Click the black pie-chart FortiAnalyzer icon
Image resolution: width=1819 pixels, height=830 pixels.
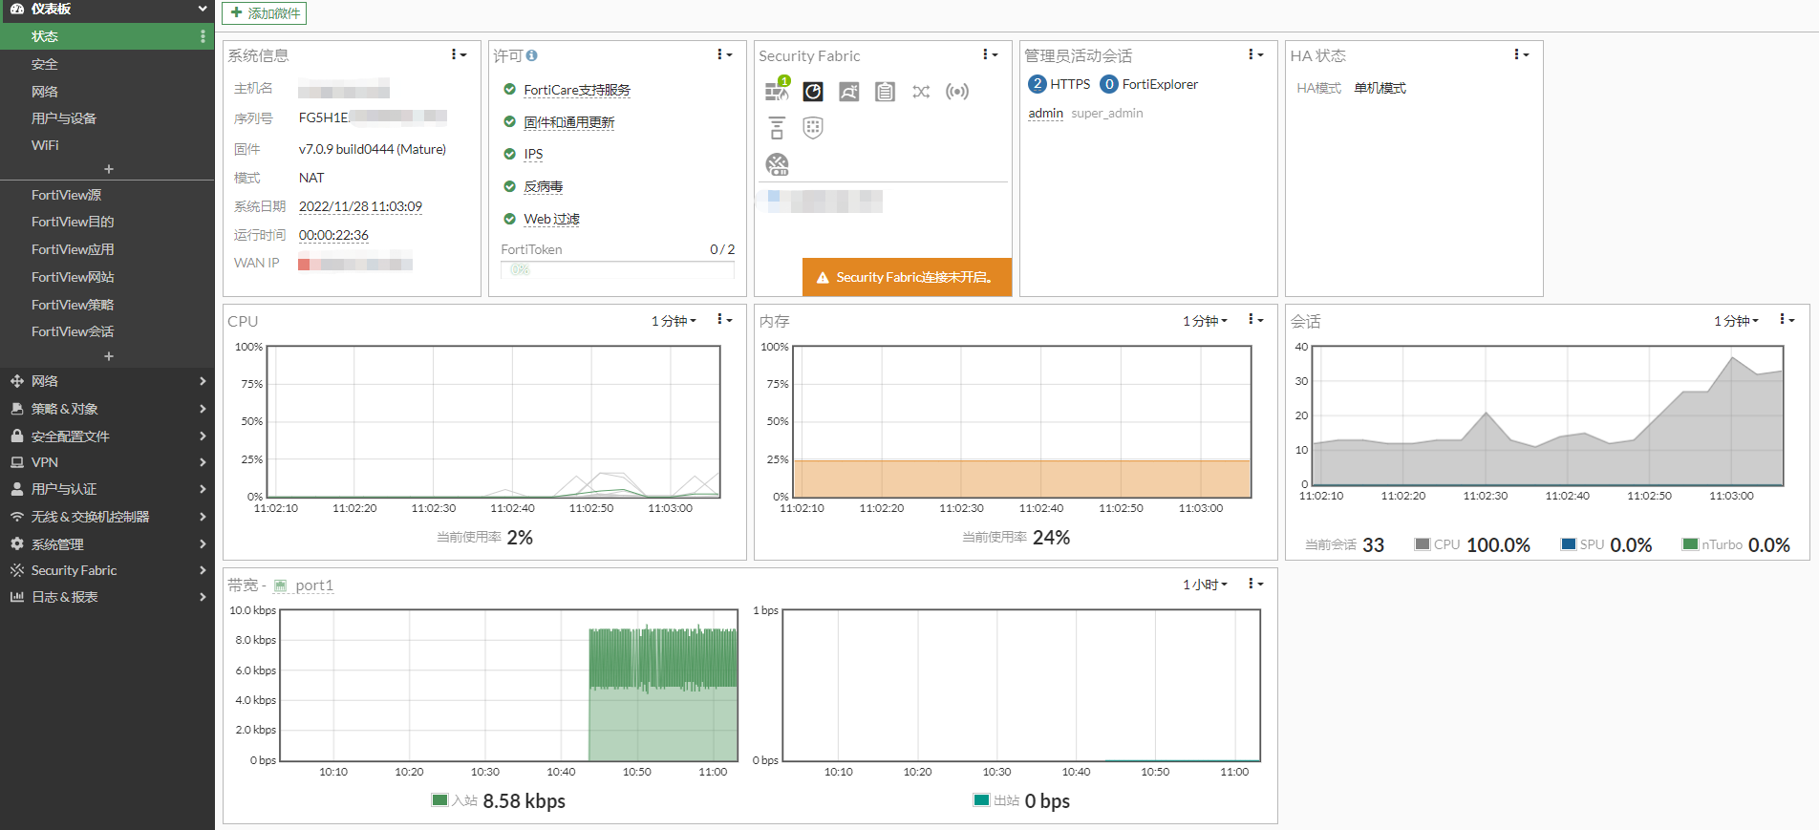(x=812, y=91)
